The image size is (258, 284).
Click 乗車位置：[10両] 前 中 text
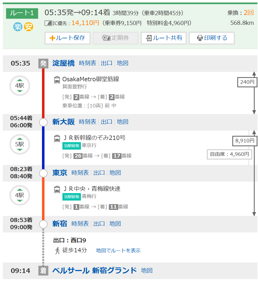[x=89, y=106]
